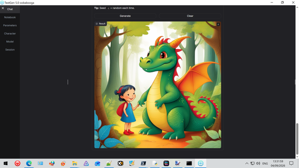The width and height of the screenshot is (299, 168).
Task: Click the Generate button
Action: [125, 16]
